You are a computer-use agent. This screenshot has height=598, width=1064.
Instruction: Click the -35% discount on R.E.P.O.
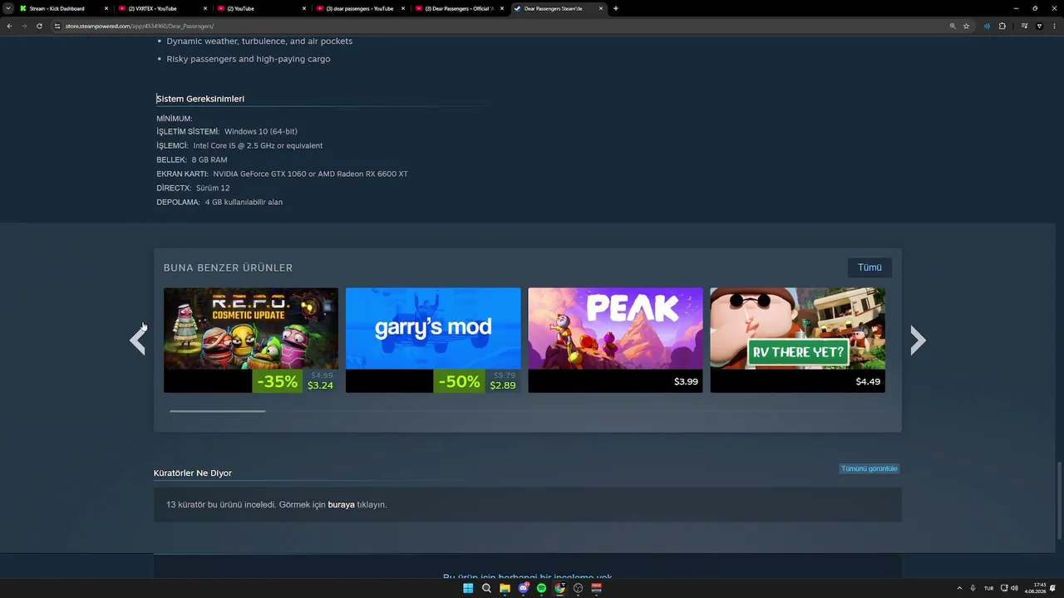(x=277, y=381)
